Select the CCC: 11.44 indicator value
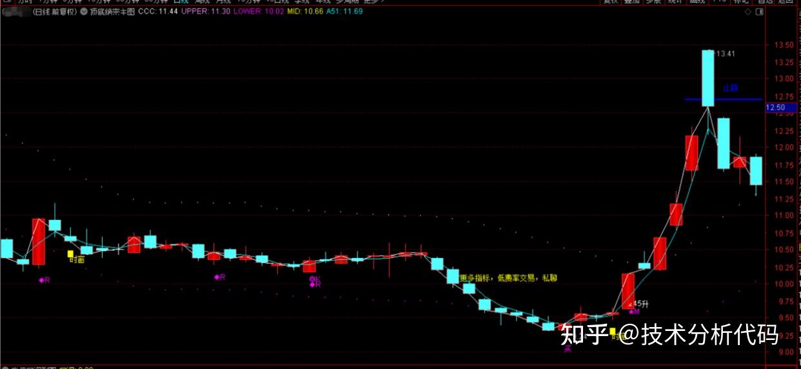Screen dimensions: 801x369 pyautogui.click(x=158, y=12)
